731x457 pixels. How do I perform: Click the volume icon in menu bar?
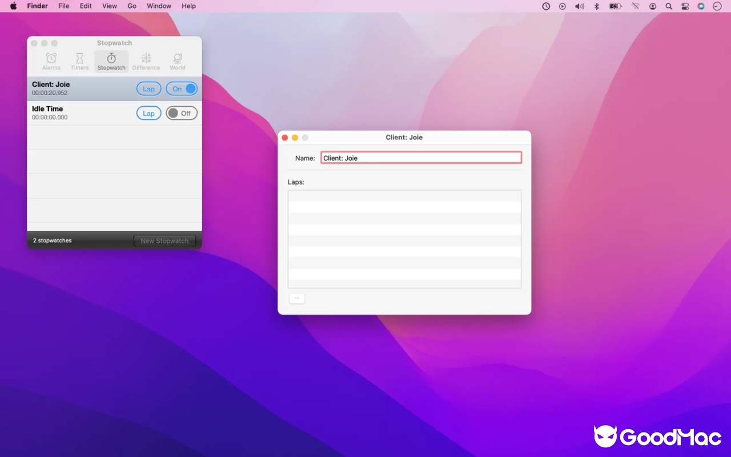(579, 6)
